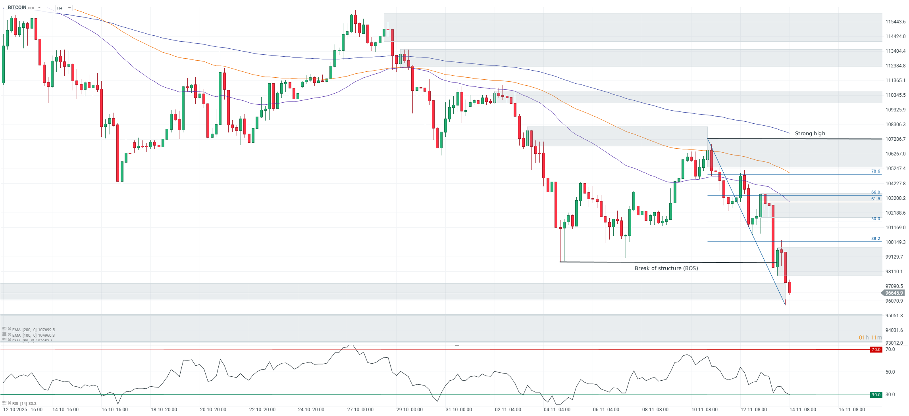
Task: Open settings for the EMA [100] indicator
Action: coord(4,335)
